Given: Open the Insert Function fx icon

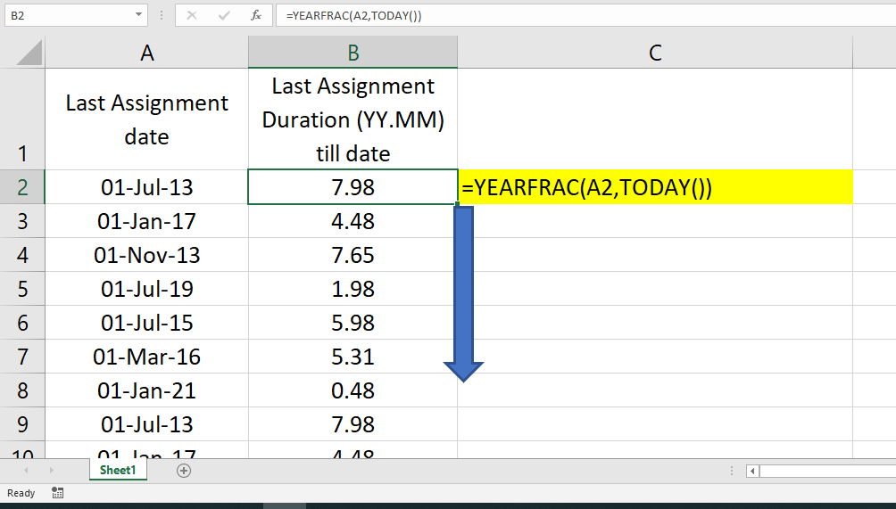Looking at the screenshot, I should pyautogui.click(x=256, y=15).
